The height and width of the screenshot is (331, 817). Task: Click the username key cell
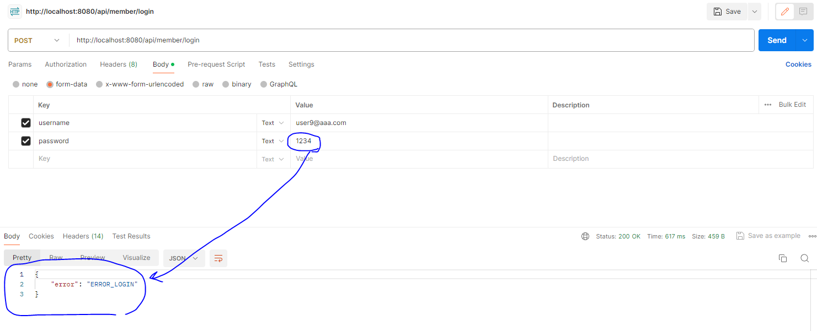[x=145, y=123]
